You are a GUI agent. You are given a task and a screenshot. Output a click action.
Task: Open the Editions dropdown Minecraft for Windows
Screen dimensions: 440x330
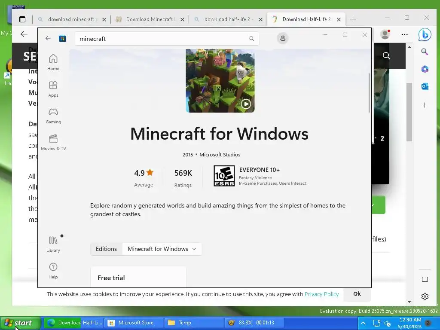click(162, 249)
